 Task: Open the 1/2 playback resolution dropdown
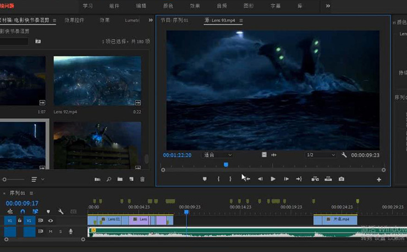pyautogui.click(x=321, y=155)
